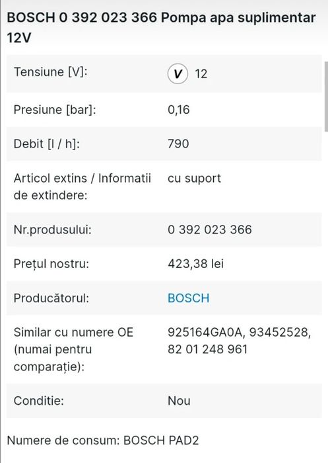Click the 'Numere de consum: BOSCH PAD2' line
328x463 pixels.
103,441
